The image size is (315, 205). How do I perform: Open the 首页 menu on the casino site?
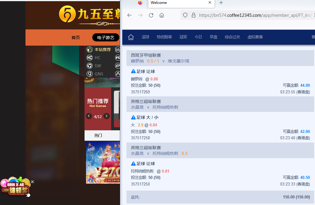pos(76,38)
